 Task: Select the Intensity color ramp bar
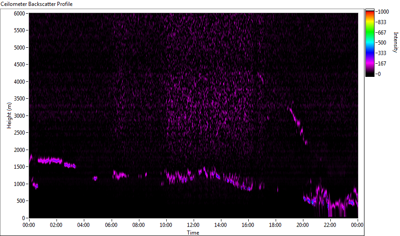point(369,43)
